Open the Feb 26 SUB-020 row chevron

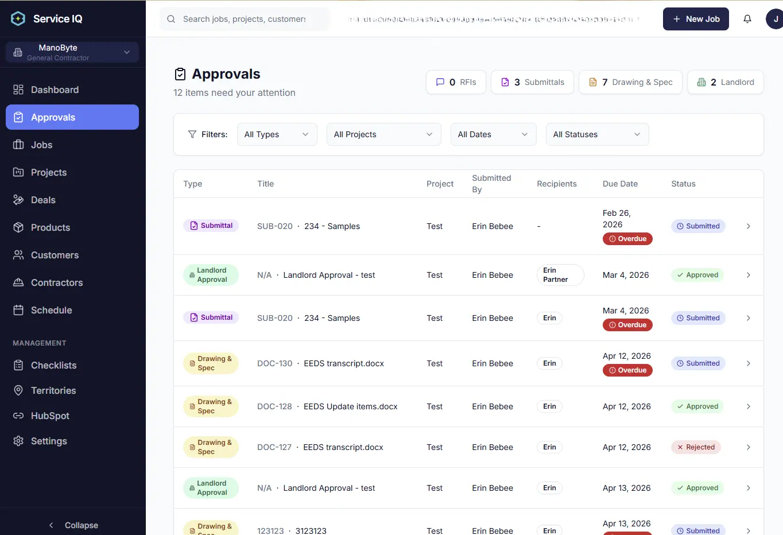[748, 226]
